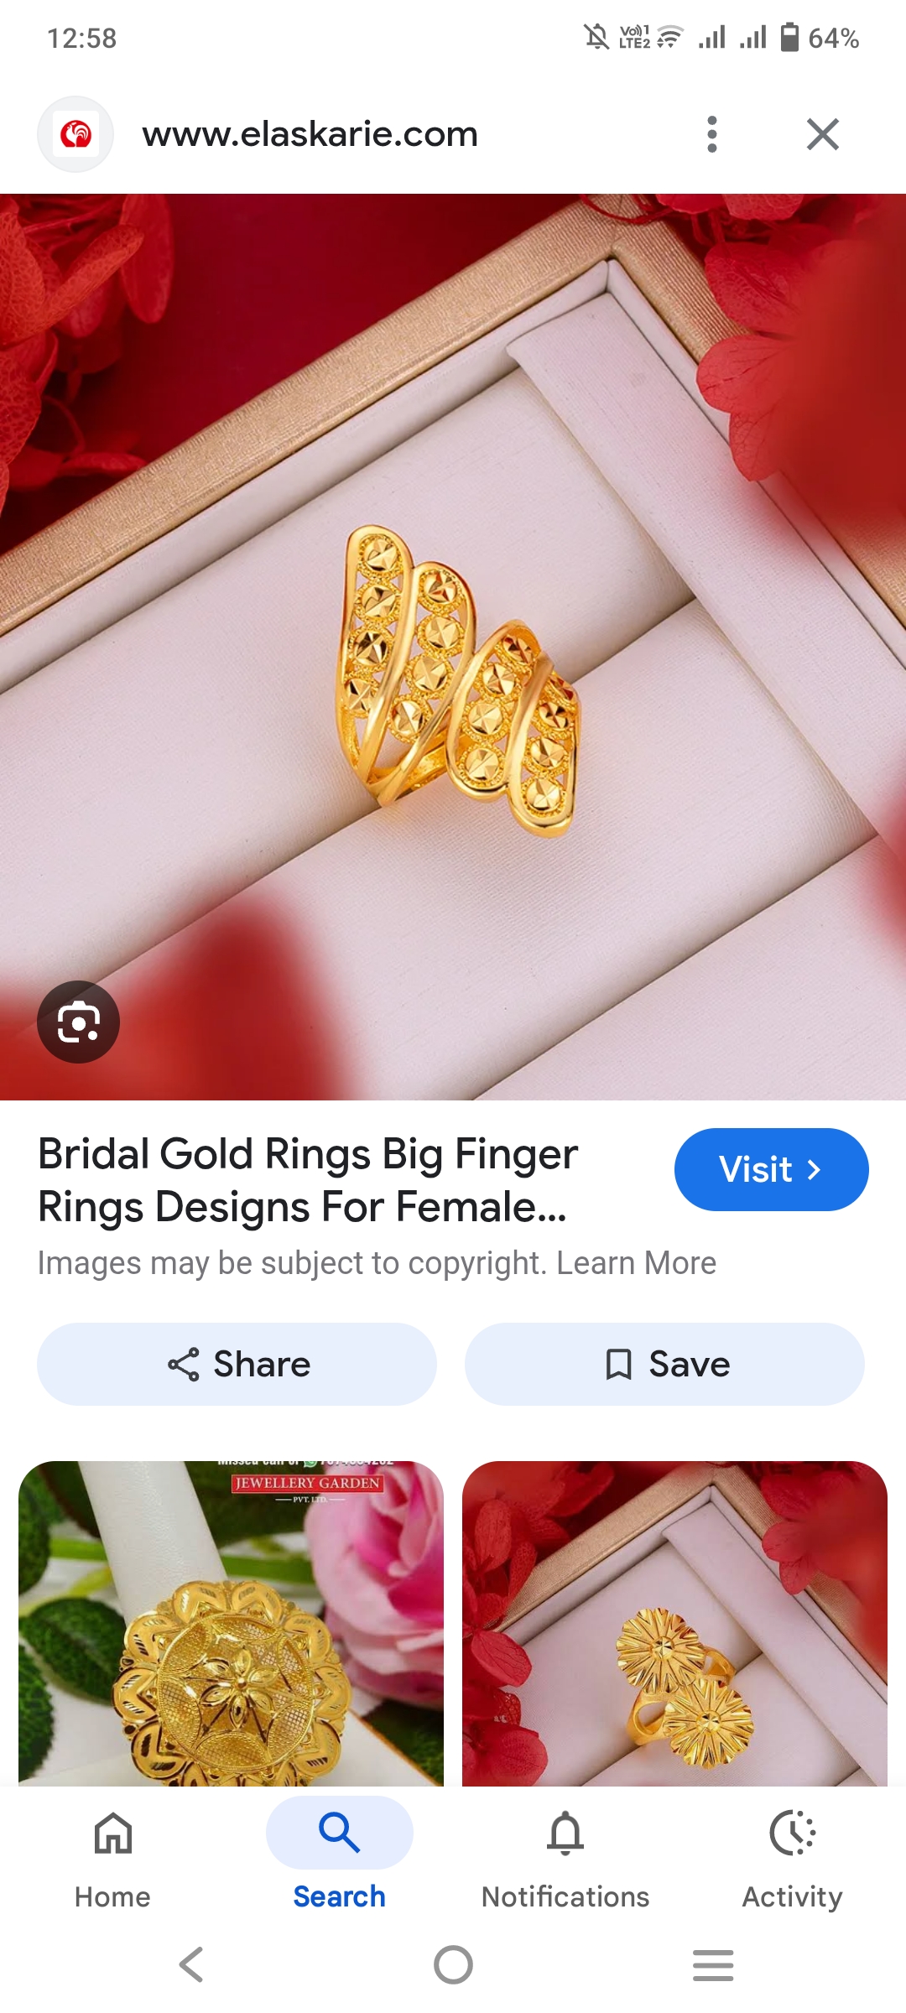Tap Visit to open the website
906x2013 pixels.
771,1169
